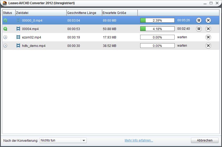Click the waiting clock icon for ezsm02.mp4
The image size is (222, 147).
coord(5,37)
